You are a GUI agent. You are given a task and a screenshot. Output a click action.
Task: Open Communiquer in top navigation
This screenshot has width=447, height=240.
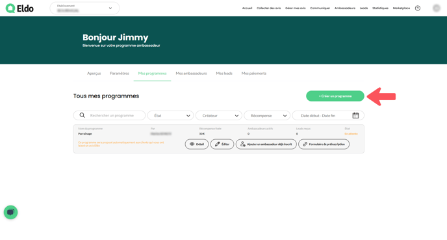pyautogui.click(x=320, y=8)
